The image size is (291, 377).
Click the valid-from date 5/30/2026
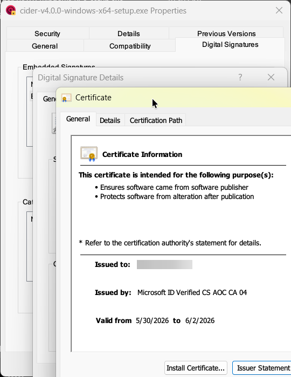pyautogui.click(x=152, y=320)
